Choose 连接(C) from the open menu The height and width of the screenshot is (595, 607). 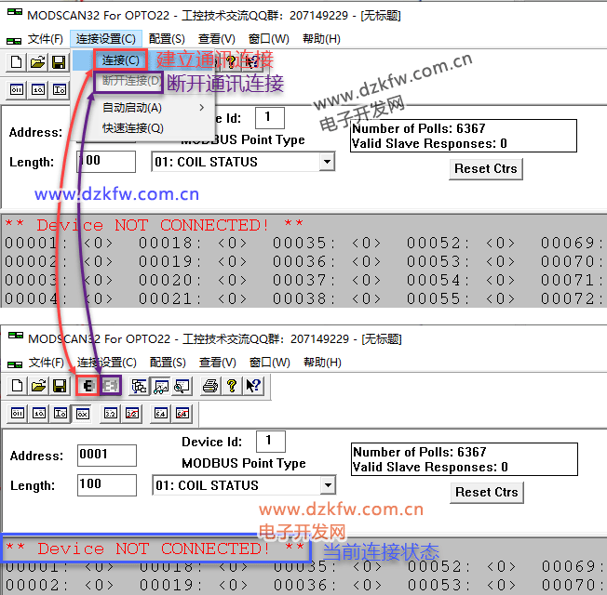(121, 60)
